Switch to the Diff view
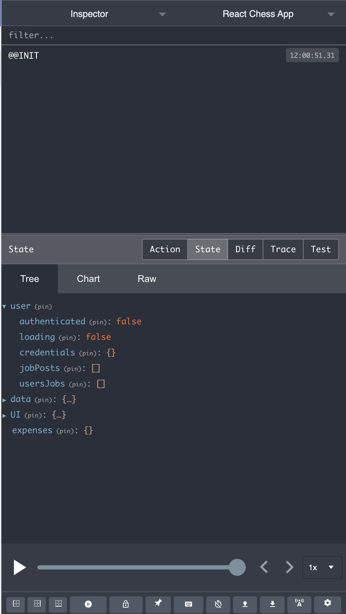 245,249
